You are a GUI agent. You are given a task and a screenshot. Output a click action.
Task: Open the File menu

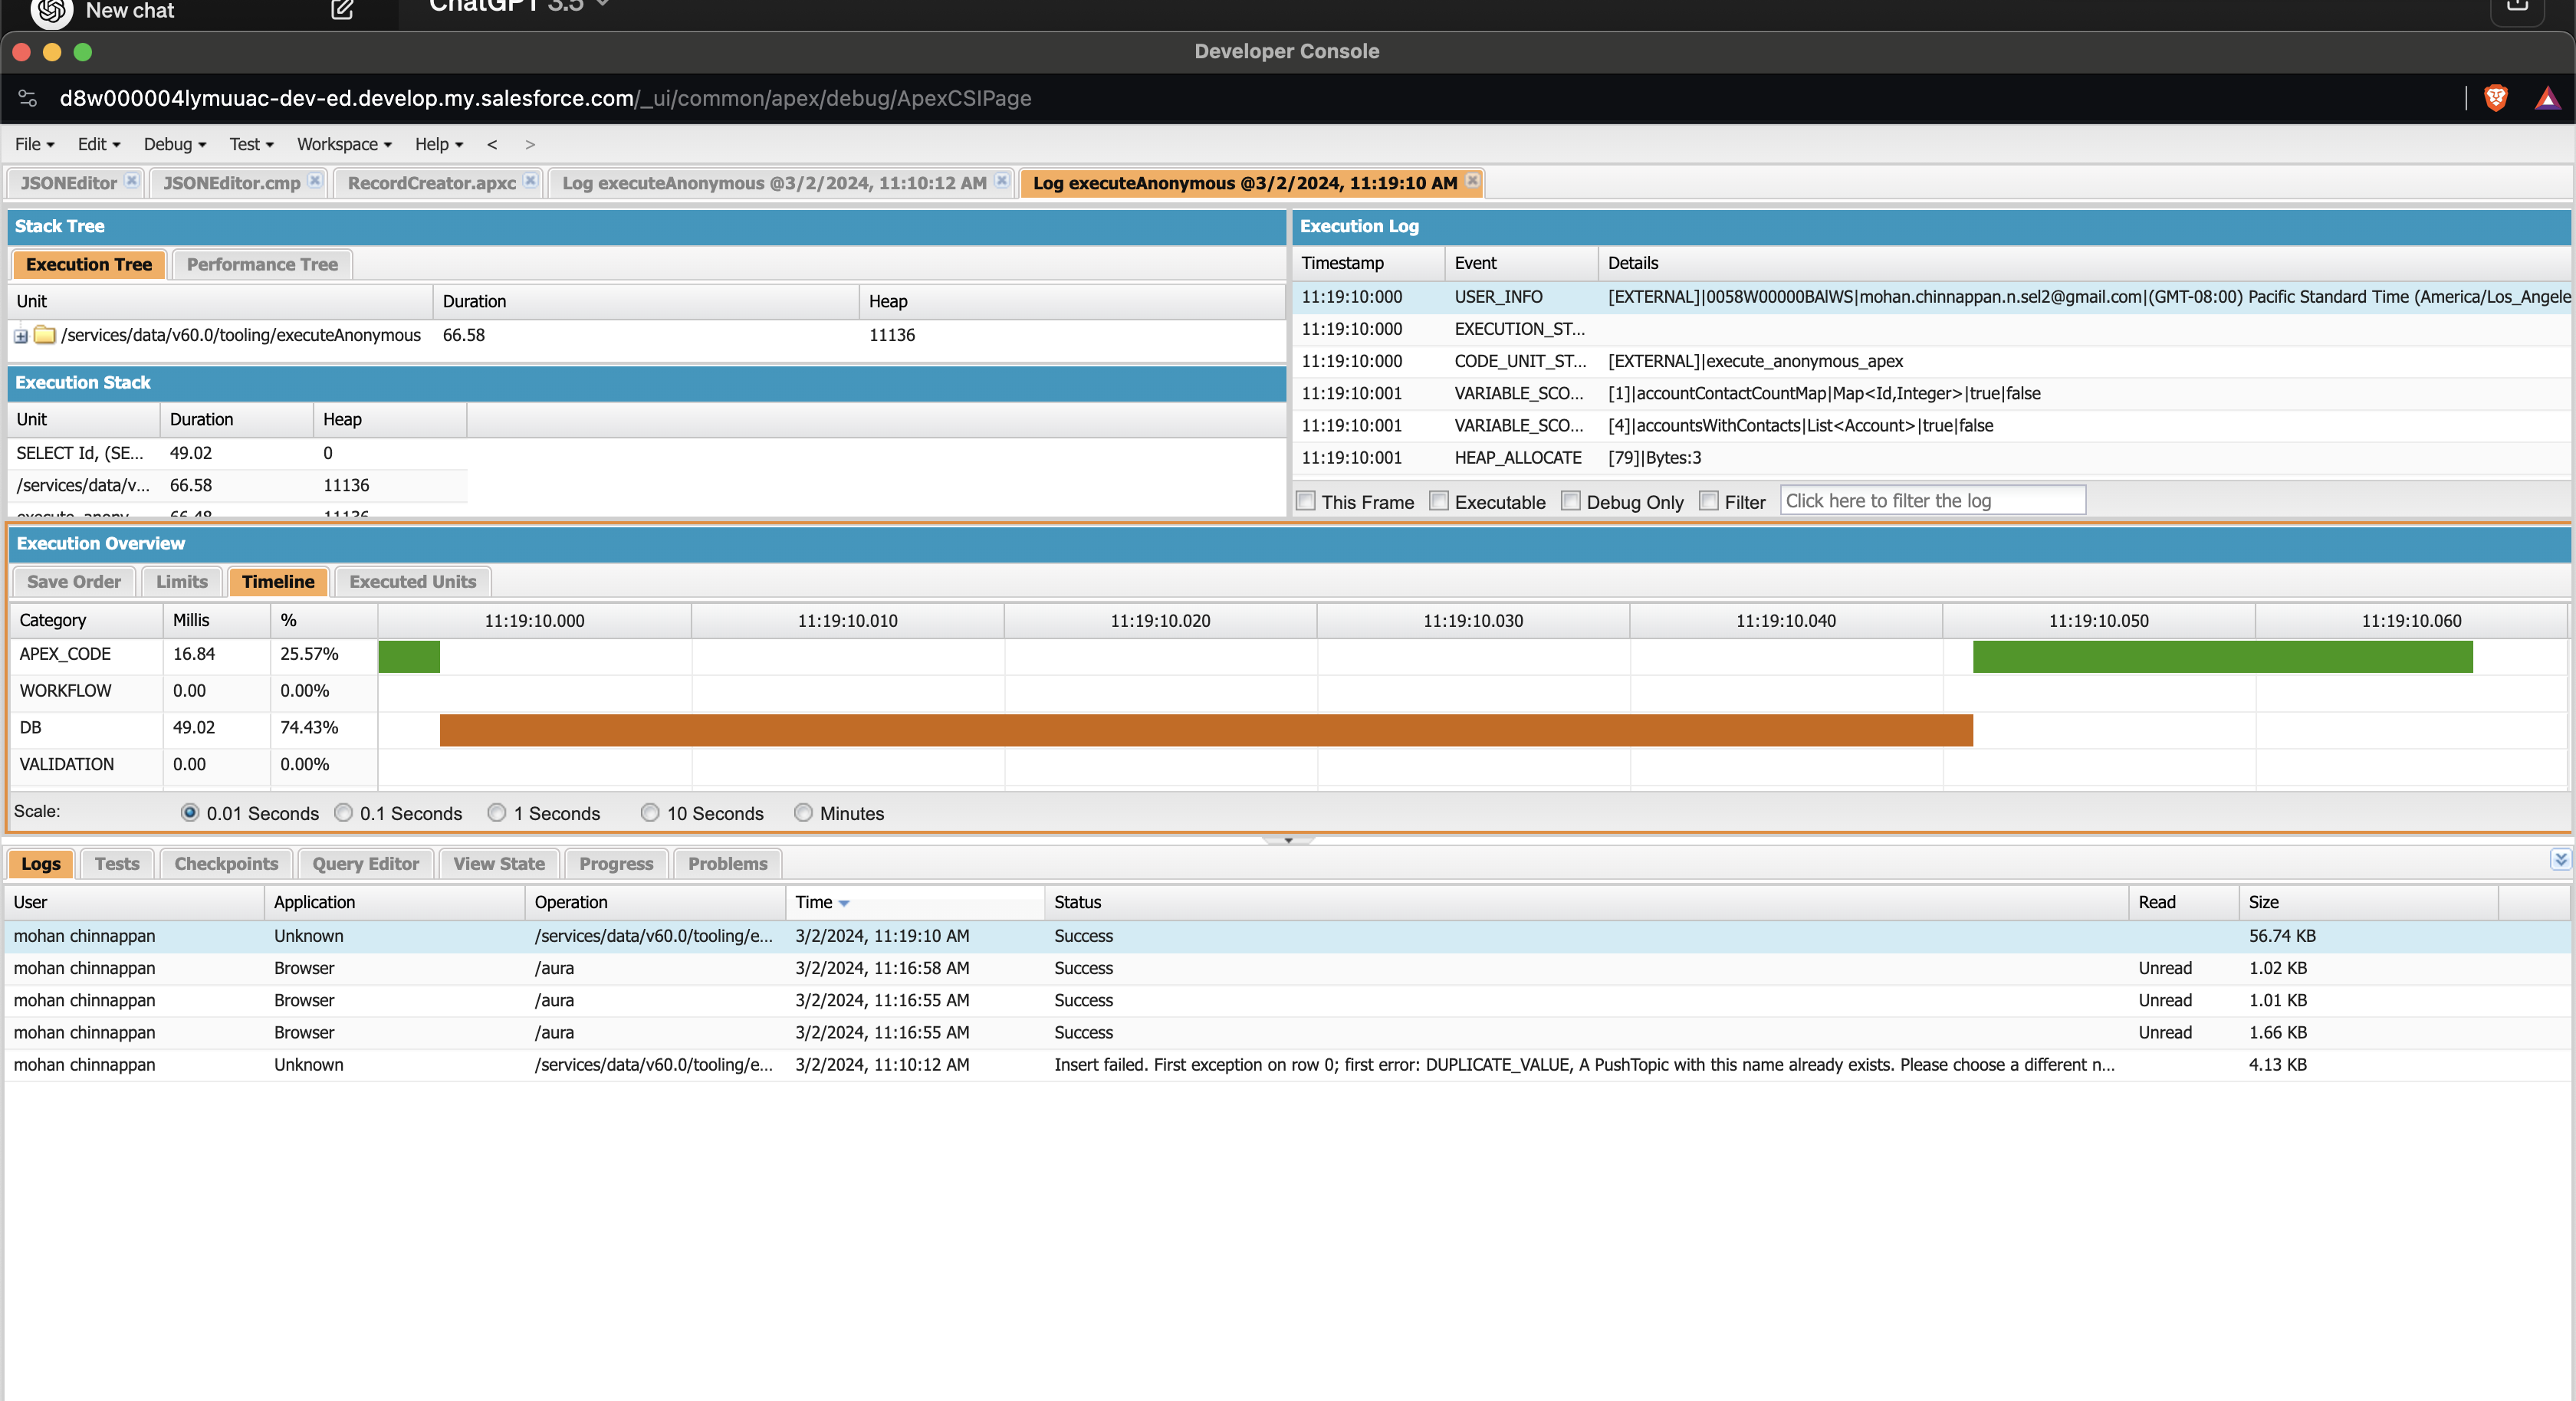pyautogui.click(x=34, y=145)
